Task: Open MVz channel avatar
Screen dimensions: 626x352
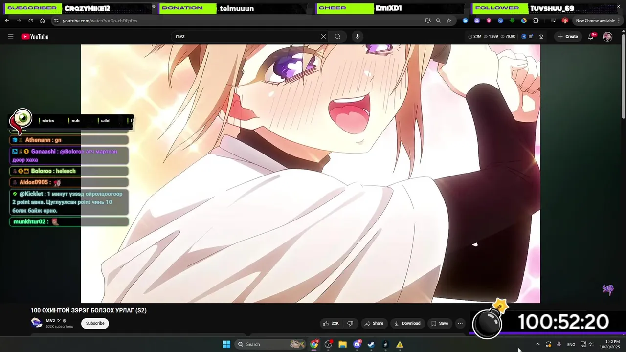Action: point(37,323)
